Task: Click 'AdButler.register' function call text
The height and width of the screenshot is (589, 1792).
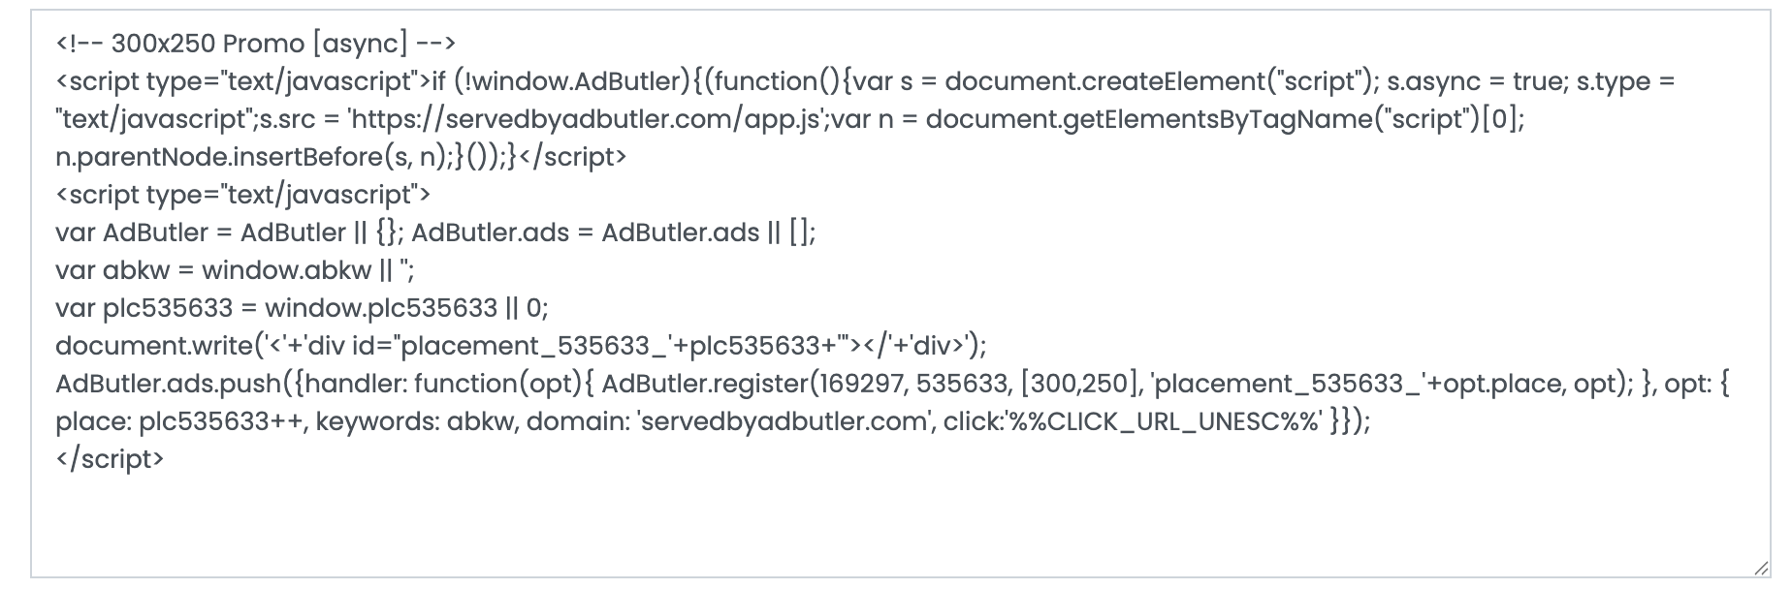Action: (x=705, y=384)
